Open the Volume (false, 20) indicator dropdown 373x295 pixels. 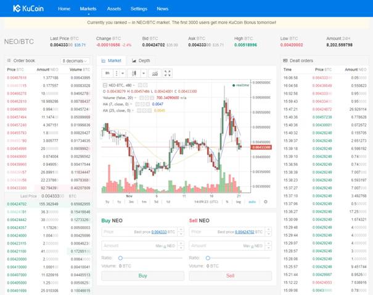136,98
